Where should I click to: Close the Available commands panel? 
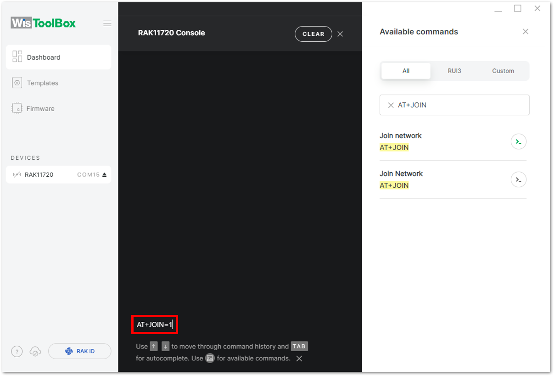(x=526, y=32)
